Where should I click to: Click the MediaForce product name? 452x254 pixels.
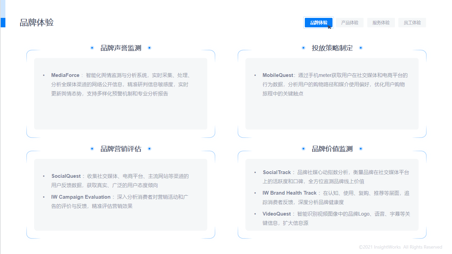(65, 75)
